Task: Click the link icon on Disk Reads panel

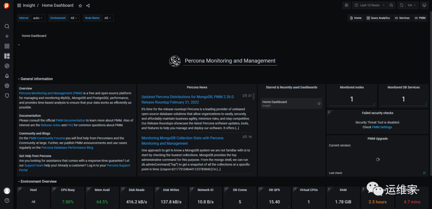Action: [123, 189]
